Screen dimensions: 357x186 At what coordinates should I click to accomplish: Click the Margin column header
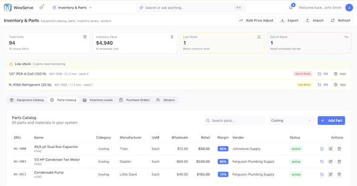click(223, 138)
